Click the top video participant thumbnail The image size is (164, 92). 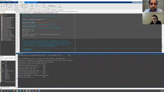tap(153, 6)
